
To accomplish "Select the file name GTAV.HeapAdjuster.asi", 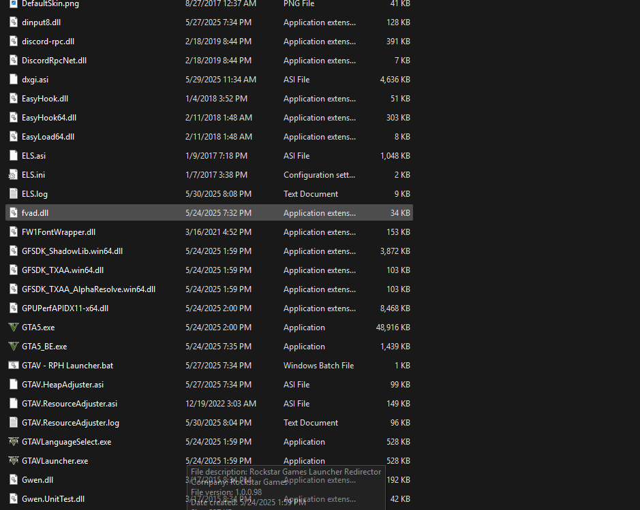I will coord(63,385).
